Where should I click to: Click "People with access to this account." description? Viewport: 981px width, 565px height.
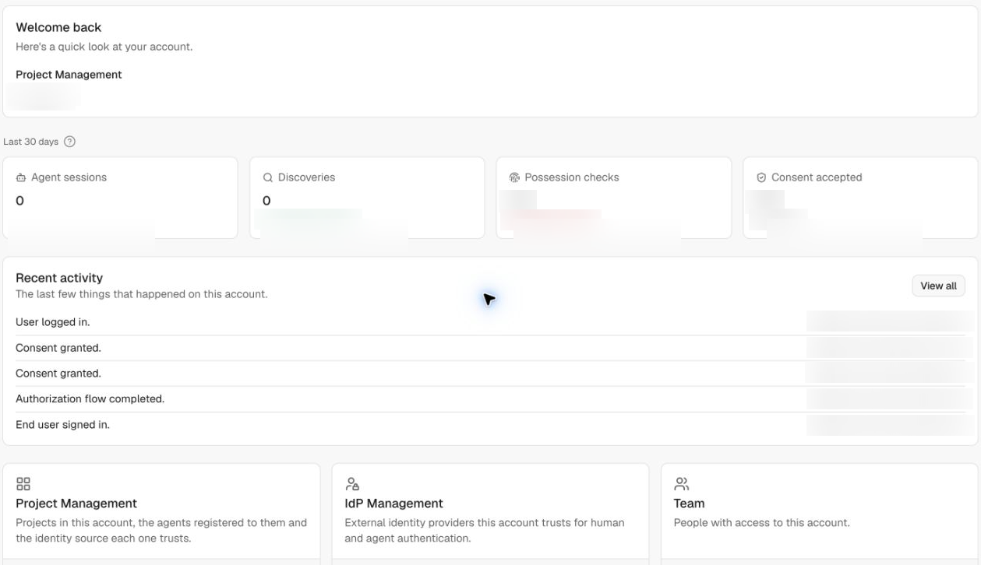pos(761,523)
